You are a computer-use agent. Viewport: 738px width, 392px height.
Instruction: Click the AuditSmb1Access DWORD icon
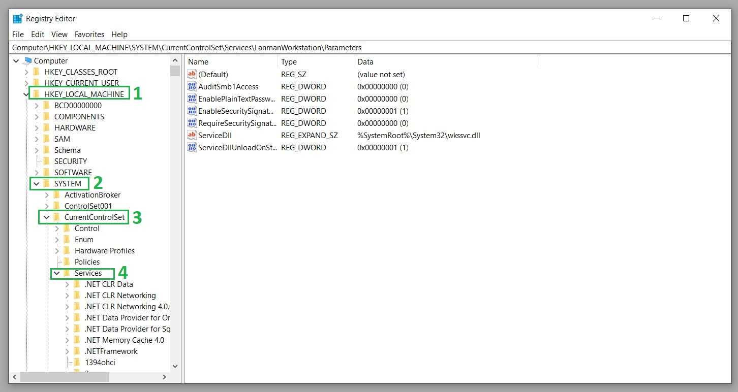pos(192,87)
